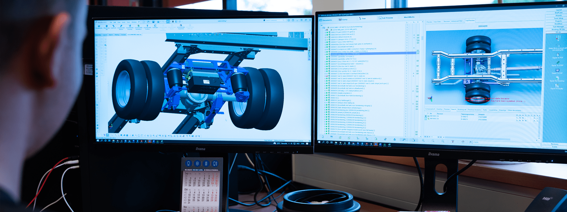Collapse the root 30193 MBS node
Screen dimensions: 567x212
pos(322,27)
